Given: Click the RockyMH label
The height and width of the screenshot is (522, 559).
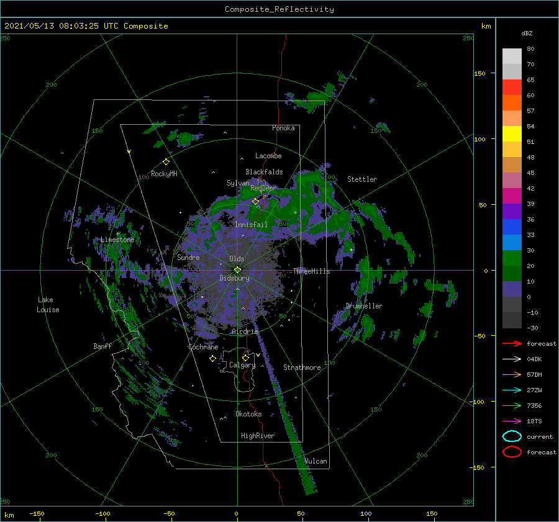Looking at the screenshot, I should [x=164, y=174].
